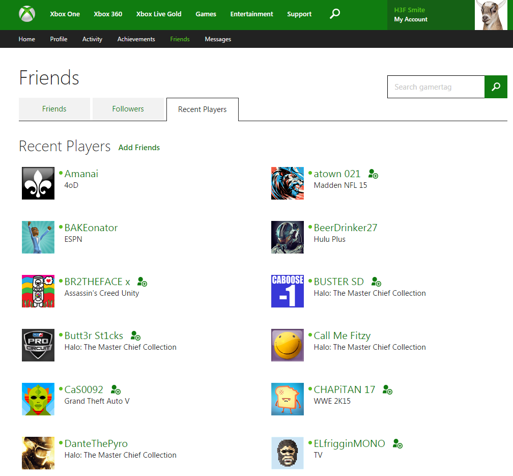513x476 pixels.
Task: Open BAKEonator's profile link
Action: [91, 228]
